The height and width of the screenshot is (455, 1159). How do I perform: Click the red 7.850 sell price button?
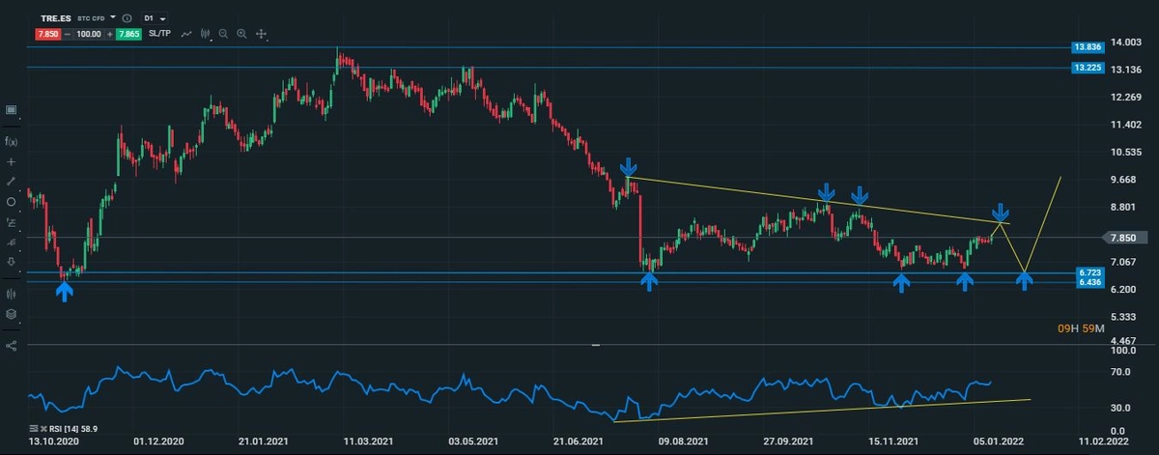pyautogui.click(x=48, y=34)
